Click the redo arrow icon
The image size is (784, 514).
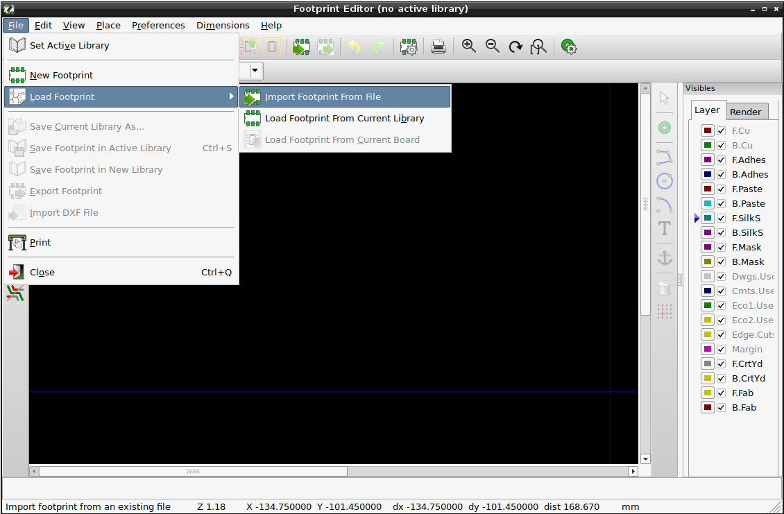tap(380, 47)
